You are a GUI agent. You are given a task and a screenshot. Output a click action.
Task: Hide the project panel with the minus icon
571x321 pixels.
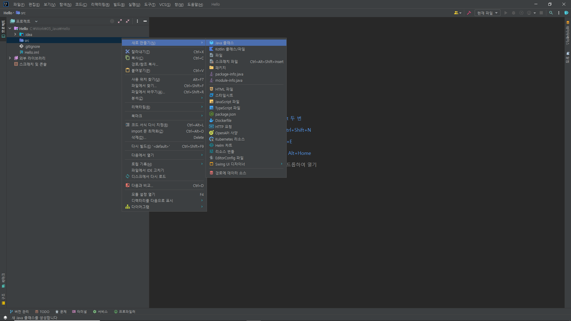145,21
